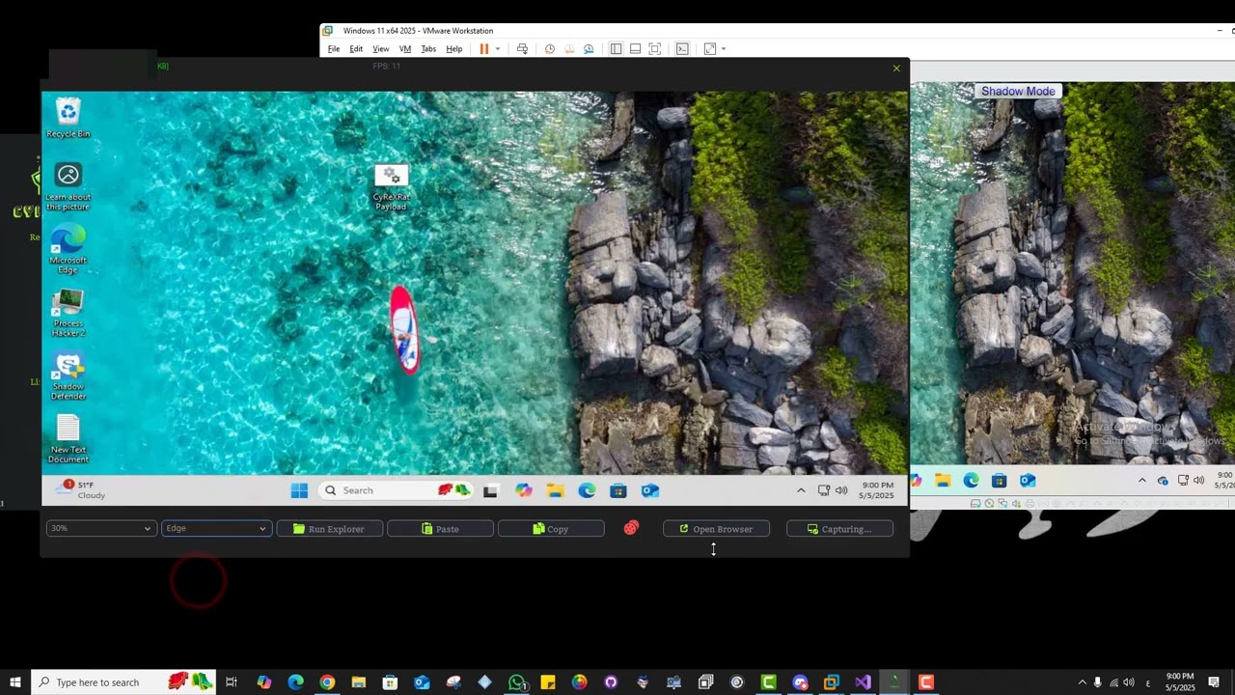This screenshot has height=695, width=1235.
Task: Open VMware Tabs menu
Action: 428,49
